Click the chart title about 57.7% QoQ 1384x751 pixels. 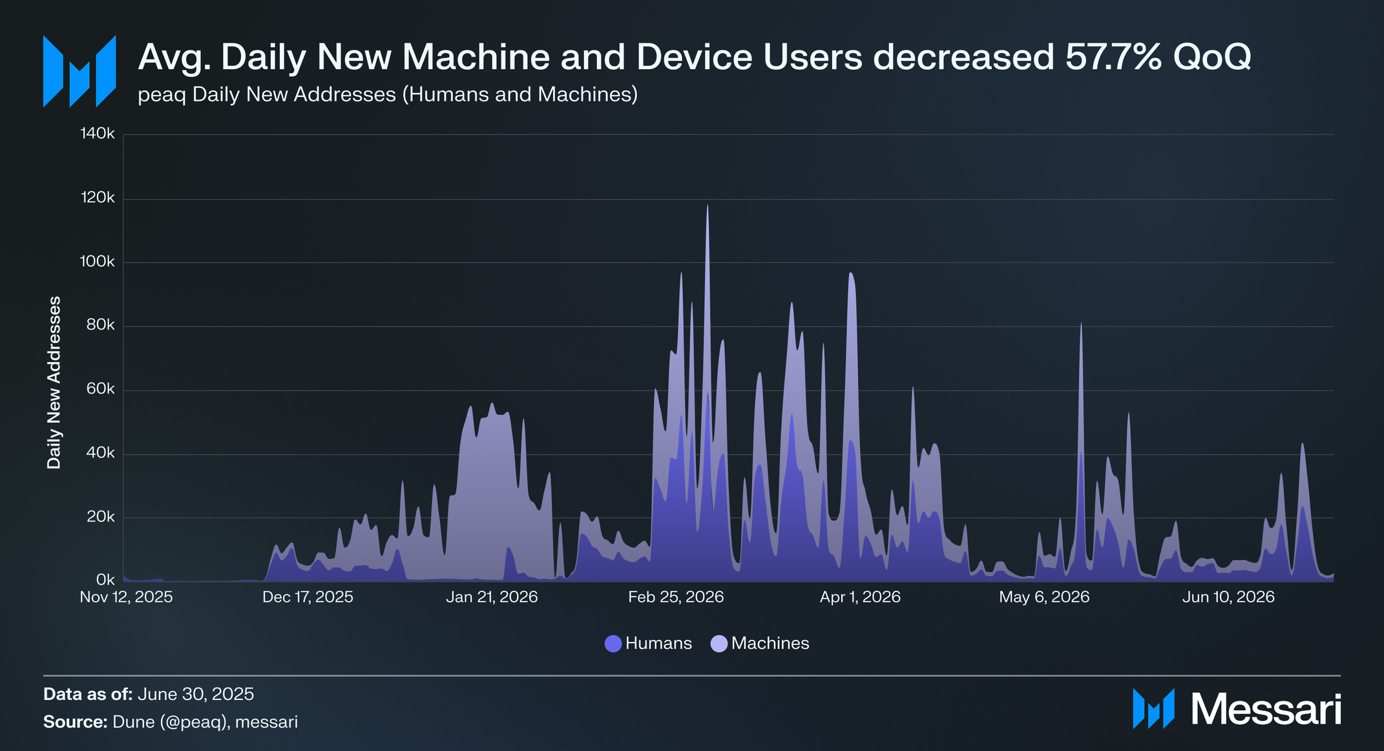(694, 57)
